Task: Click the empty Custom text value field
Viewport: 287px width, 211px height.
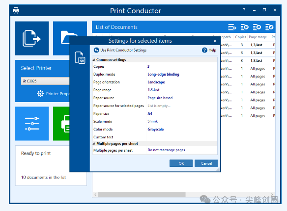Action: (x=181, y=137)
